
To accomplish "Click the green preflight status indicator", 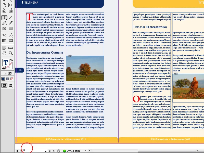I will coord(65,151).
